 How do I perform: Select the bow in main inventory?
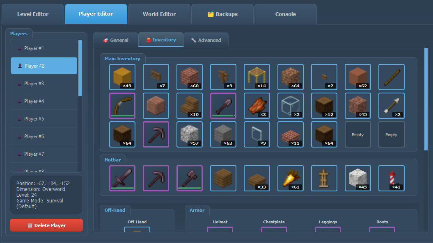tap(122, 106)
